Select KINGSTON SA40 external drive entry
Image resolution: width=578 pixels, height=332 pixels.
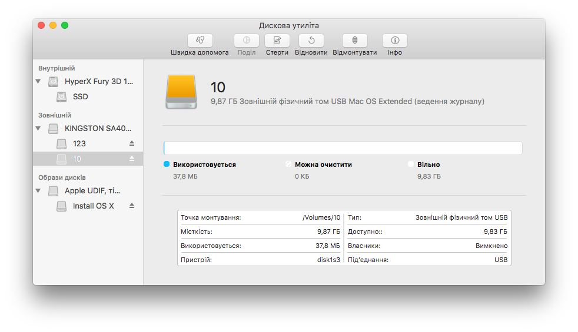pos(88,129)
